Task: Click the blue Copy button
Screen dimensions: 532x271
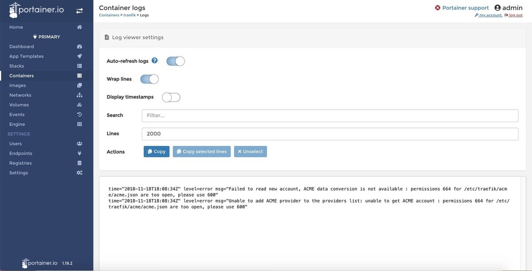Action: (x=156, y=152)
